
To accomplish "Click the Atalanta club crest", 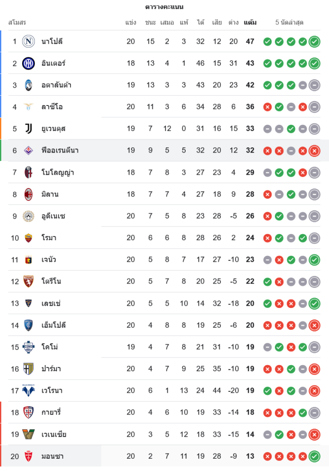I will coord(29,85).
